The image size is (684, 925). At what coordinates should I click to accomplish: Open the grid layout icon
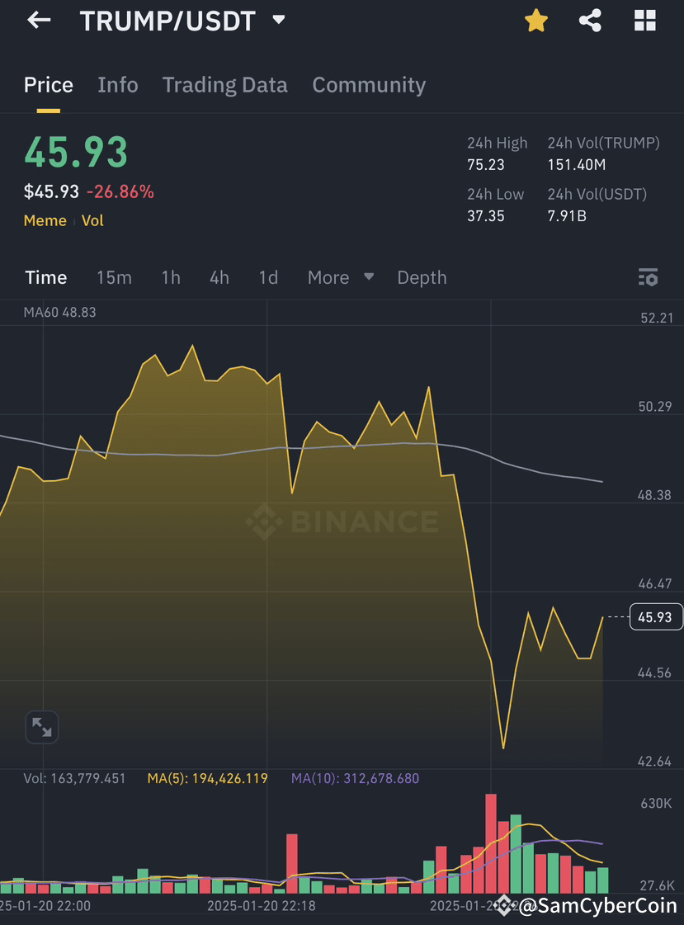(x=645, y=21)
